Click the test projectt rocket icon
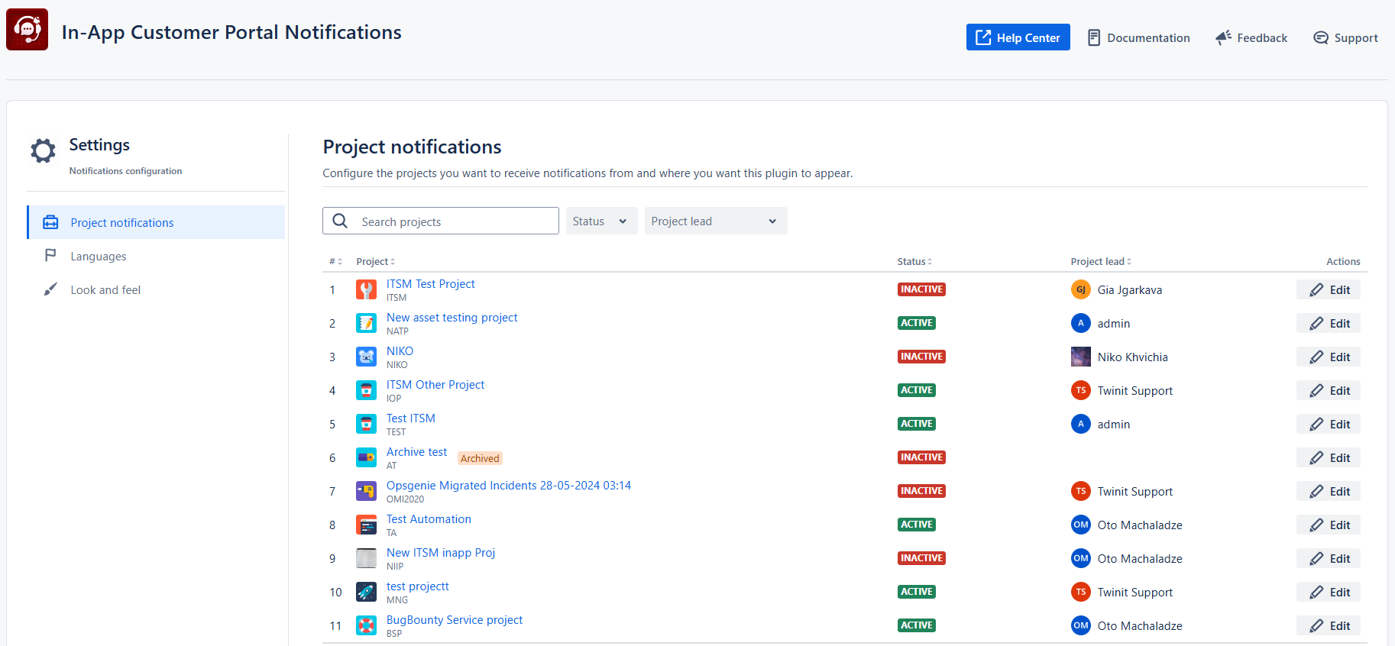 click(366, 592)
